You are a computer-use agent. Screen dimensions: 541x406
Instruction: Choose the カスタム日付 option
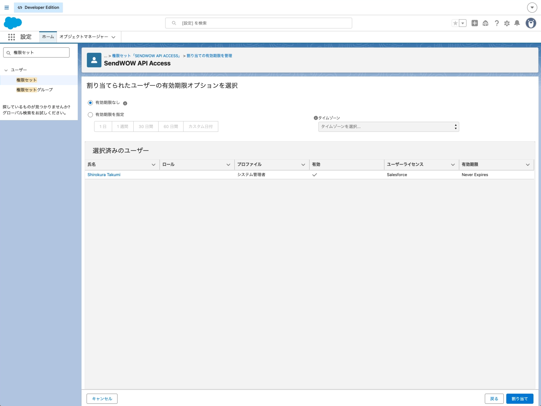201,126
